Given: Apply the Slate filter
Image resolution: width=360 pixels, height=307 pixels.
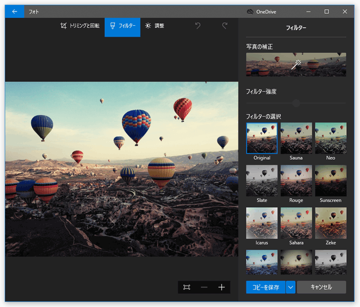Looking at the screenshot, I should pyautogui.click(x=262, y=180).
